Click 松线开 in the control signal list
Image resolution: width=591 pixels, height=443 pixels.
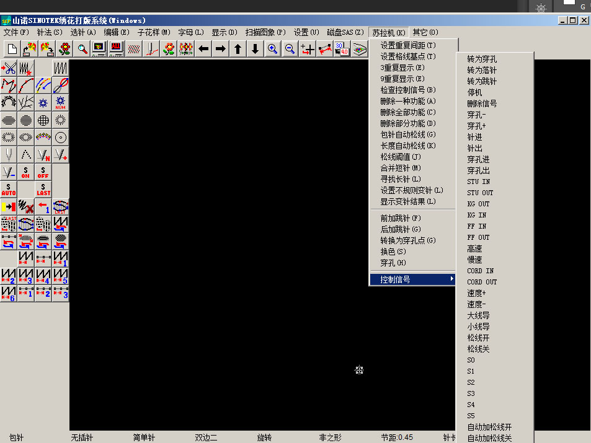478,338
